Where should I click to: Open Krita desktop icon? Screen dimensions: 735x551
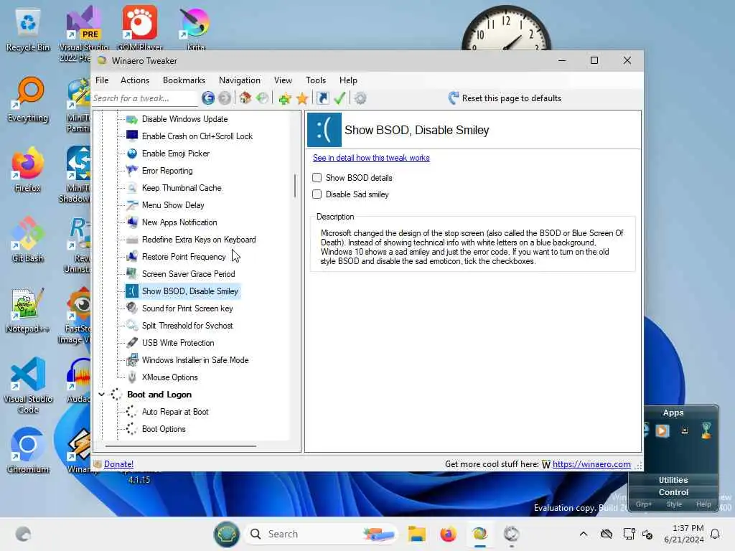195,28
